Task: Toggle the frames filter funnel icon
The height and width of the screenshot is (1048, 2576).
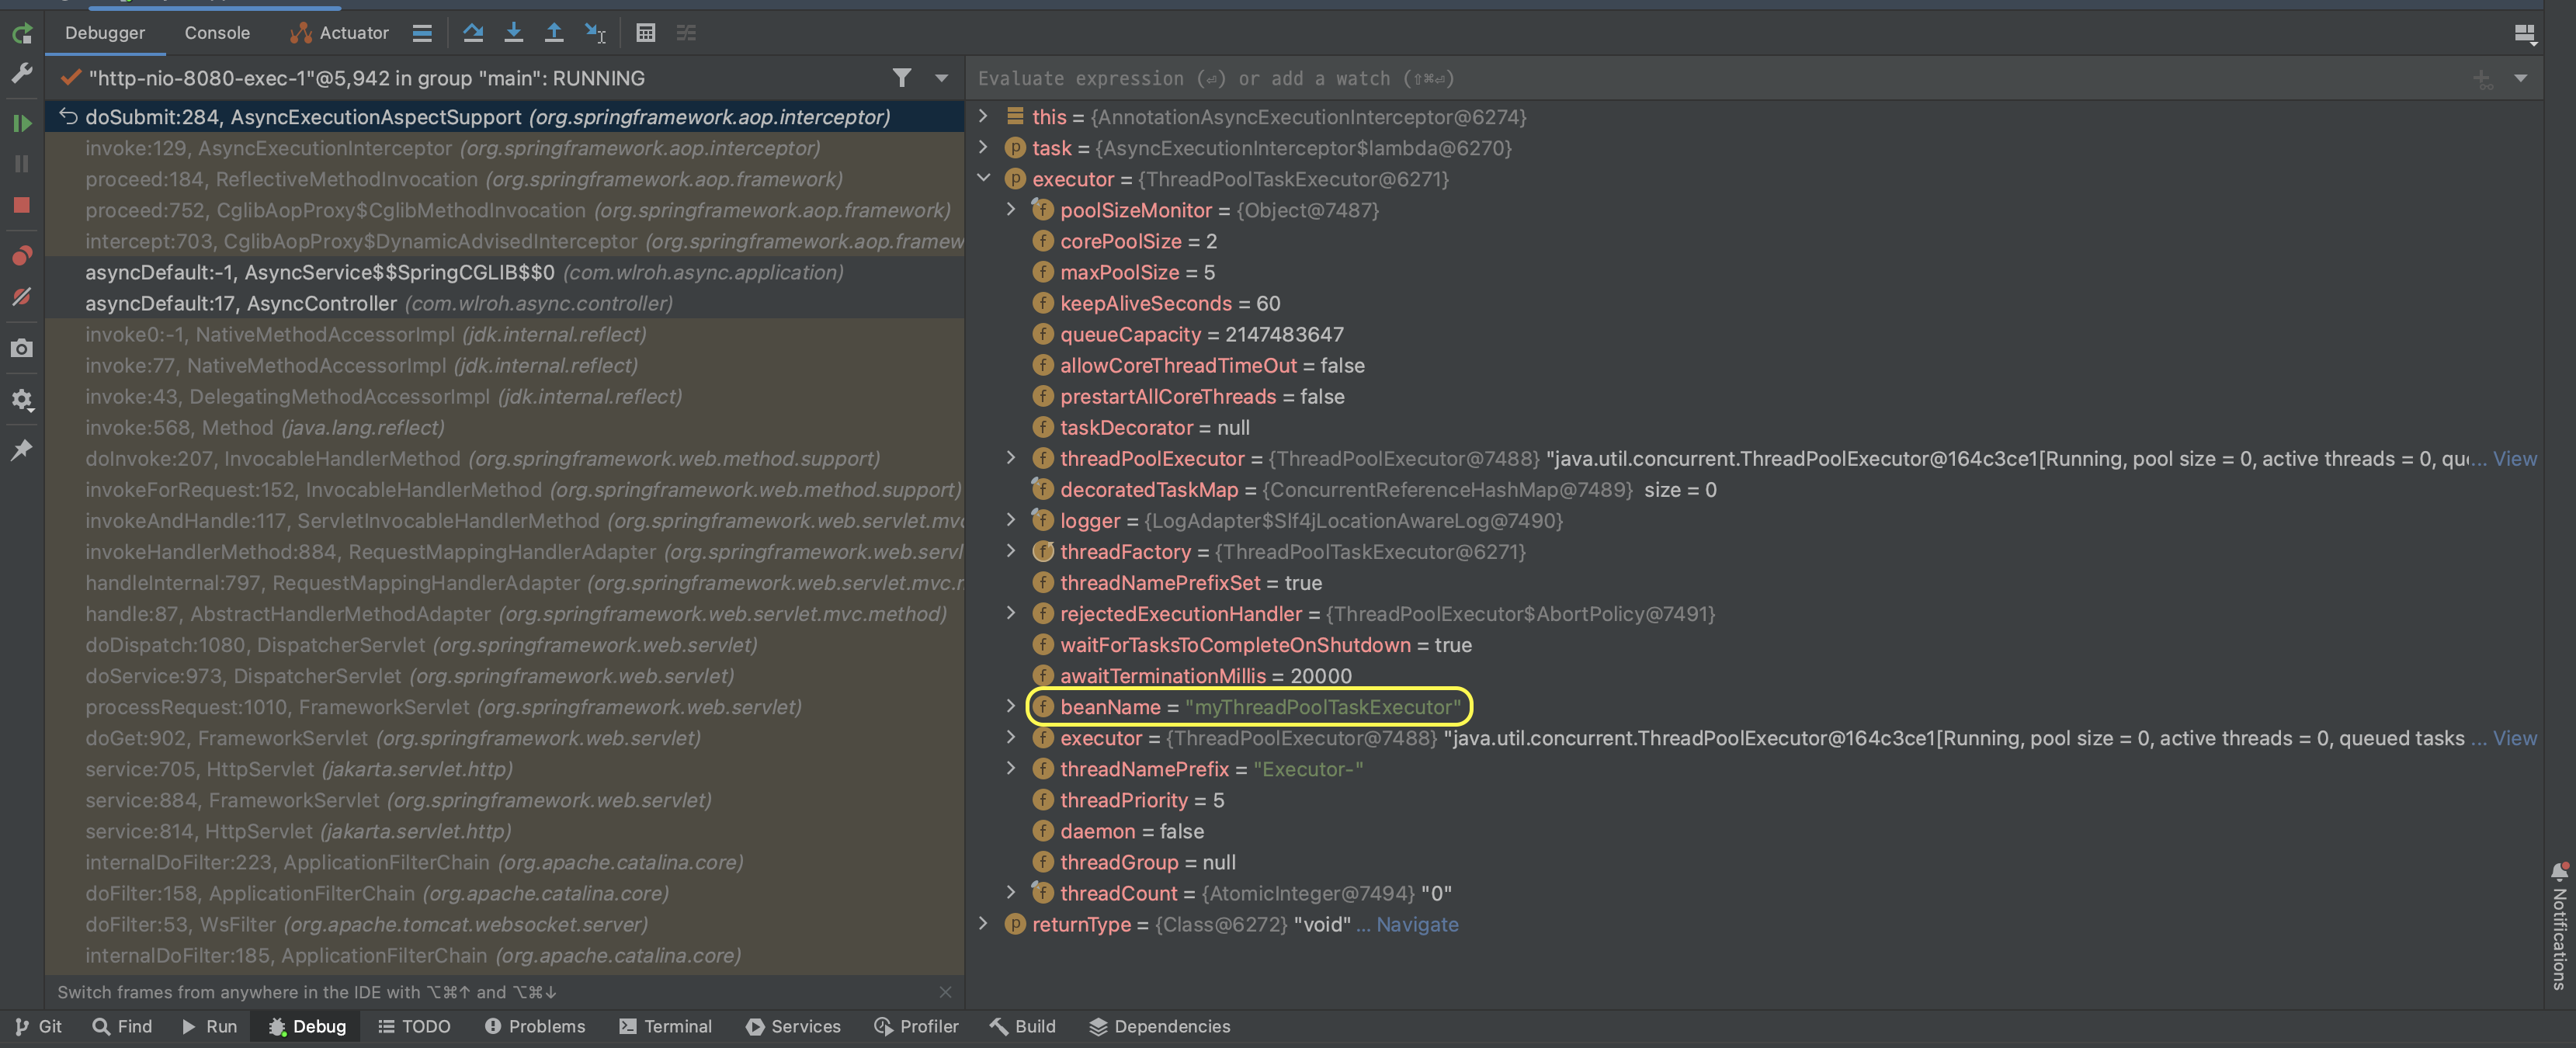Action: point(901,78)
